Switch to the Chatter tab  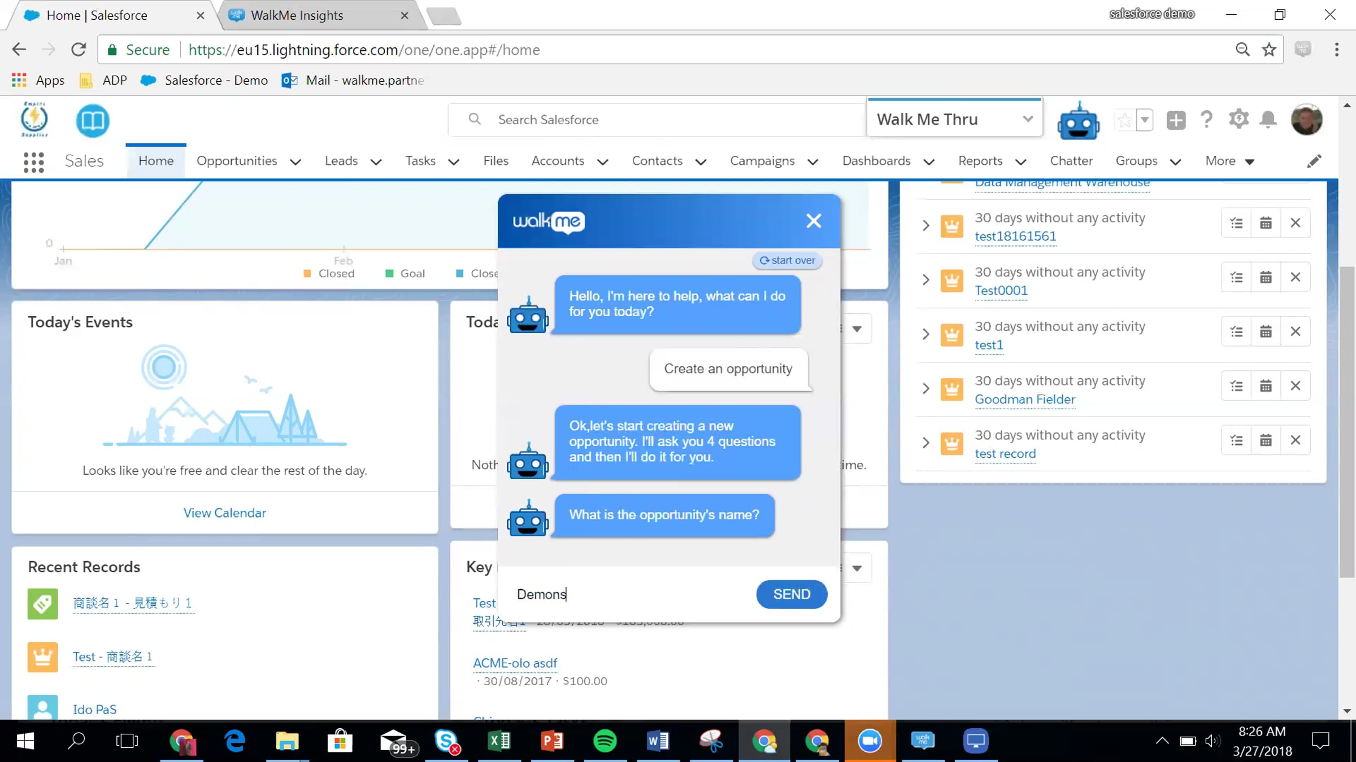point(1071,161)
